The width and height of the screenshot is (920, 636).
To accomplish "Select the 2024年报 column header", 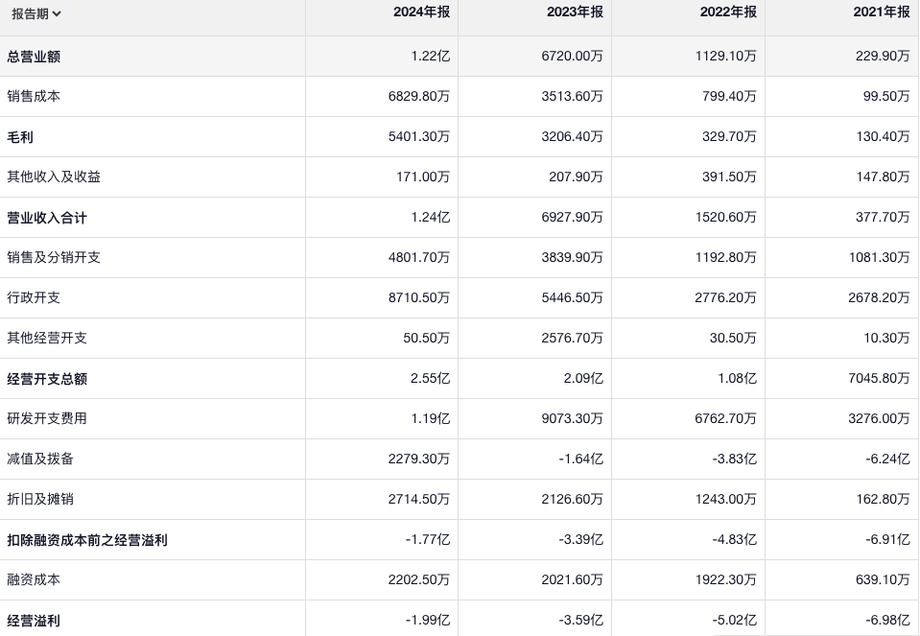I will point(421,12).
